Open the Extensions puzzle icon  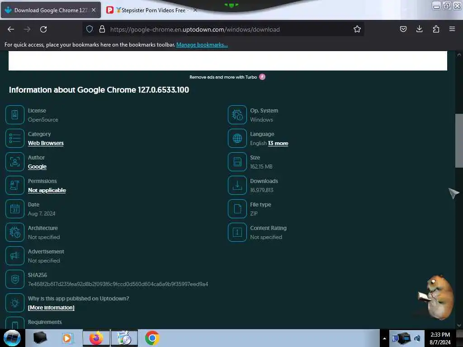click(x=436, y=29)
